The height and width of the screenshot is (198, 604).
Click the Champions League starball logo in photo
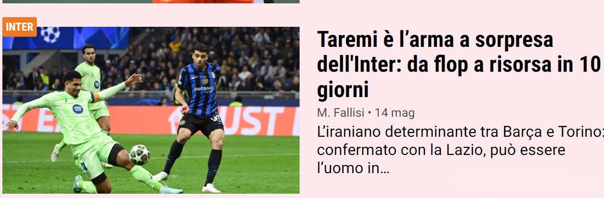pyautogui.click(x=50, y=34)
